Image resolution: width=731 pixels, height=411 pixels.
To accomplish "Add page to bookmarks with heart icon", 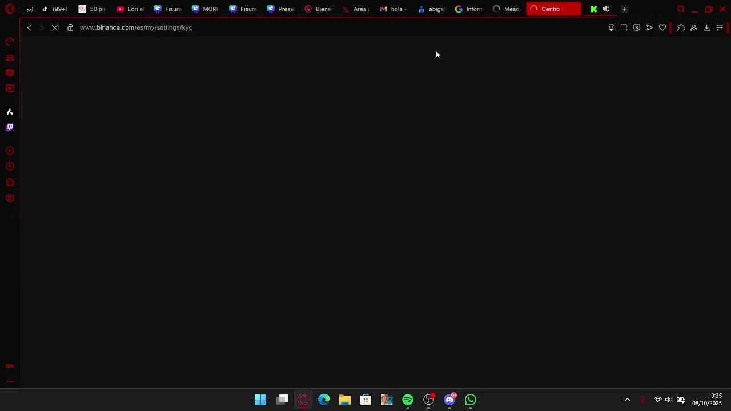I will point(662,27).
